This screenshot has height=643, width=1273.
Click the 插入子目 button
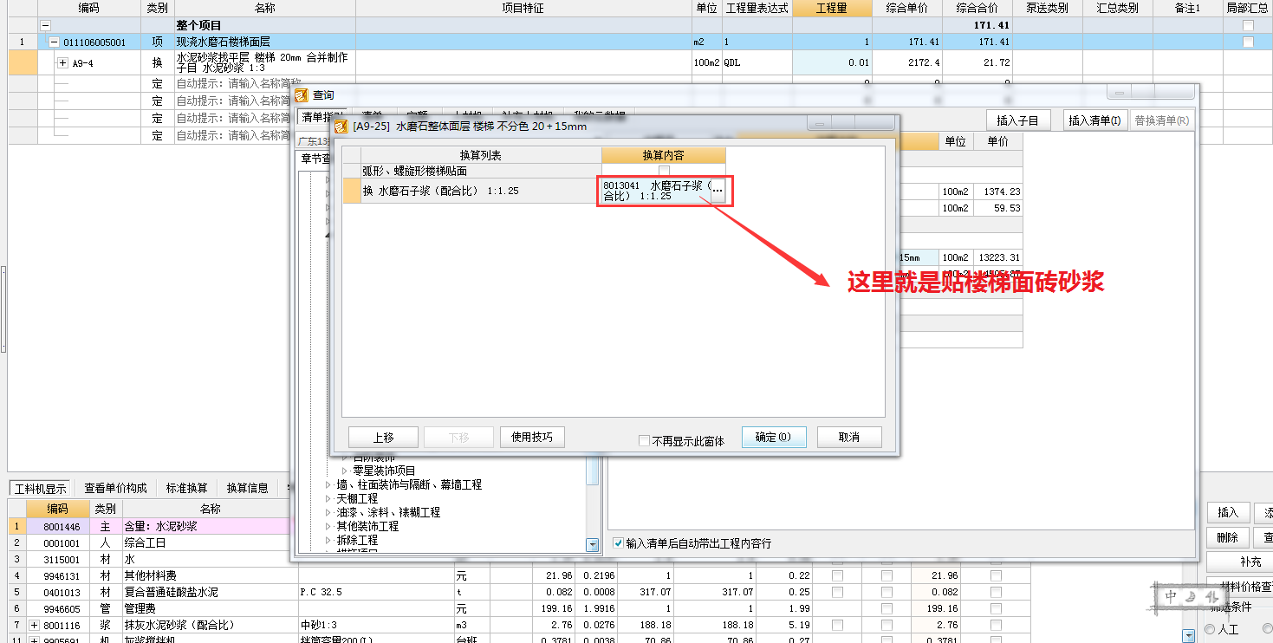point(1018,120)
